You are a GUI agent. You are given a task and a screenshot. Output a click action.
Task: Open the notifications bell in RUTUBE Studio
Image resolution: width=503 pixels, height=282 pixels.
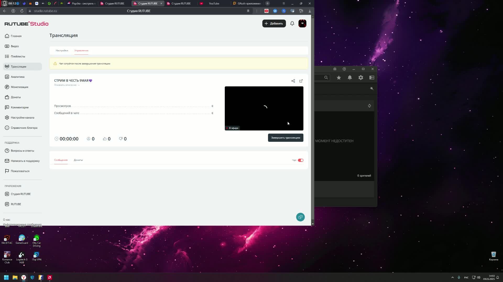[292, 23]
